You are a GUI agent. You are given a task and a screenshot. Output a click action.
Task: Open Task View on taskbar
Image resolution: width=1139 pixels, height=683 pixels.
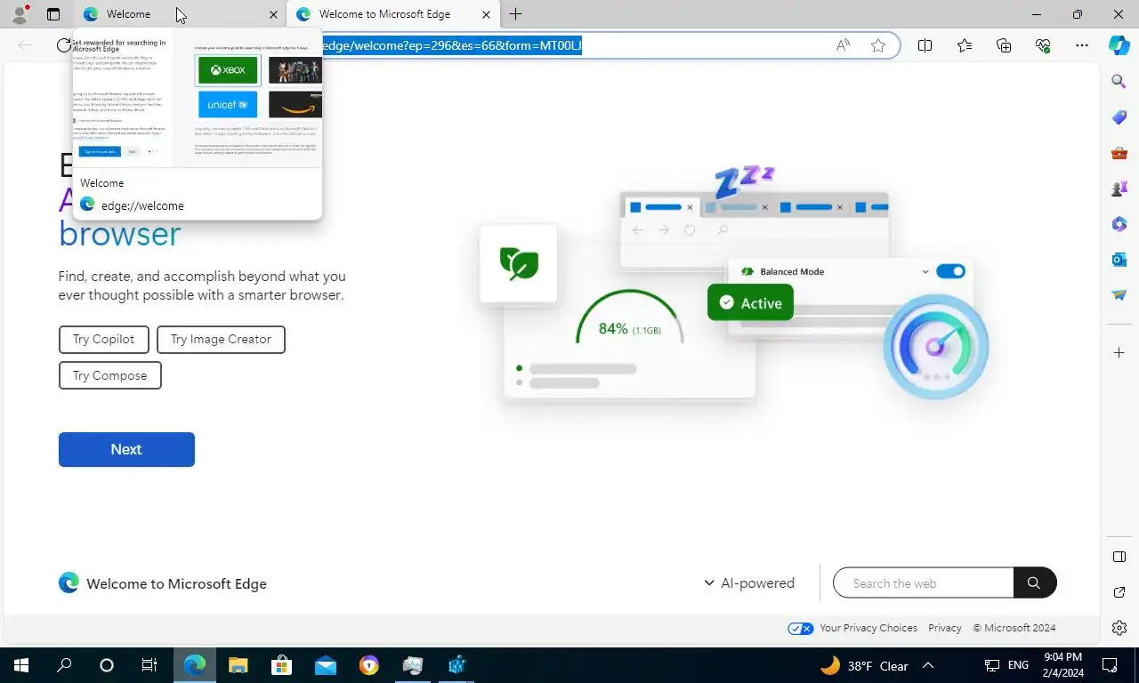(149, 665)
